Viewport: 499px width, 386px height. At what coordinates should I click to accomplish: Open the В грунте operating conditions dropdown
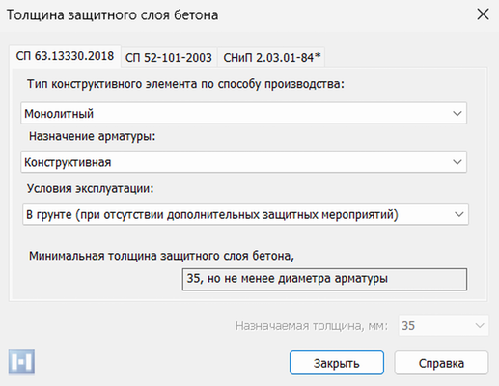click(x=245, y=214)
